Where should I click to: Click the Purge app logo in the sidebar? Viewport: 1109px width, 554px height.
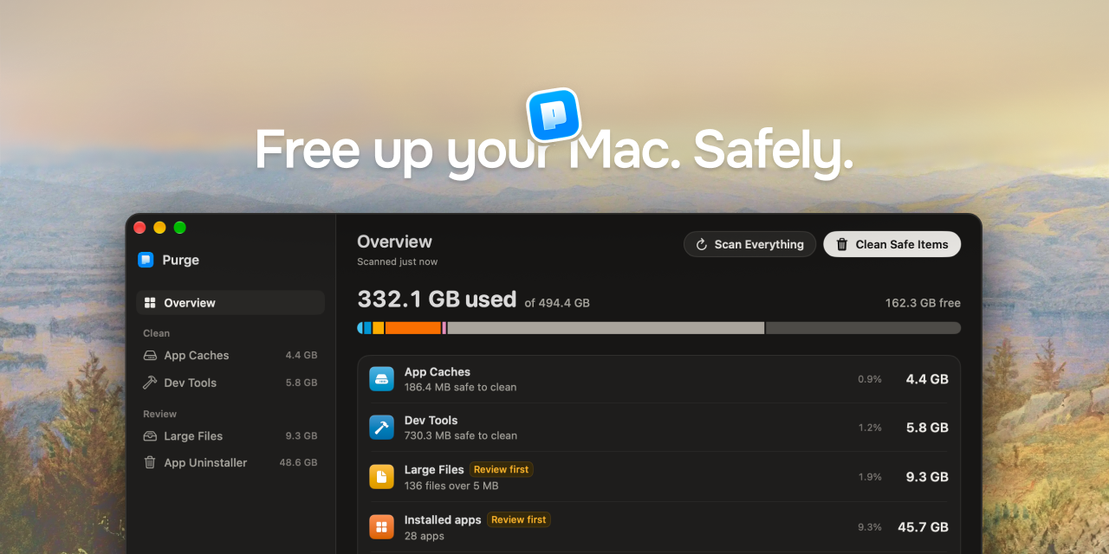pos(146,260)
